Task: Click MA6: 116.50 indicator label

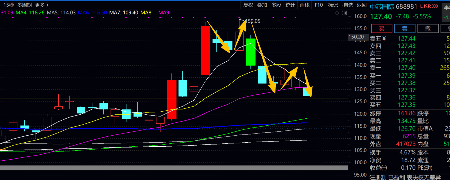Action: (92, 13)
